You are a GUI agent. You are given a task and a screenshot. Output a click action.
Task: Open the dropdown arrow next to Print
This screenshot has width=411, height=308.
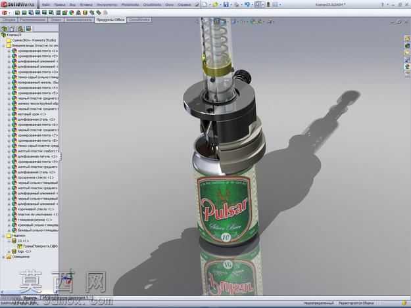[241, 5]
